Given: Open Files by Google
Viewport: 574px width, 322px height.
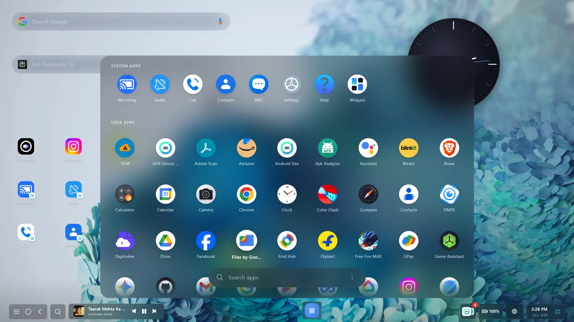Looking at the screenshot, I should click(x=246, y=241).
